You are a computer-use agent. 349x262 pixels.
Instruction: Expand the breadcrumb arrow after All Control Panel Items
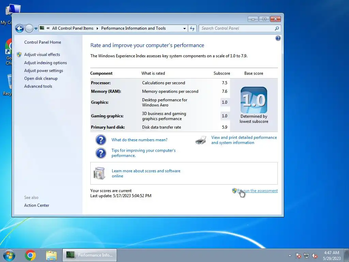pyautogui.click(x=97, y=28)
